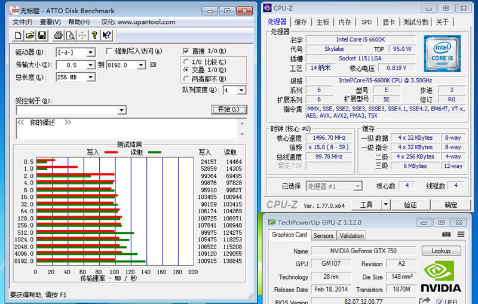Viewport: 478px width, 304px height.
Task: Open the drive [-d-] dropdown
Action: [91, 53]
